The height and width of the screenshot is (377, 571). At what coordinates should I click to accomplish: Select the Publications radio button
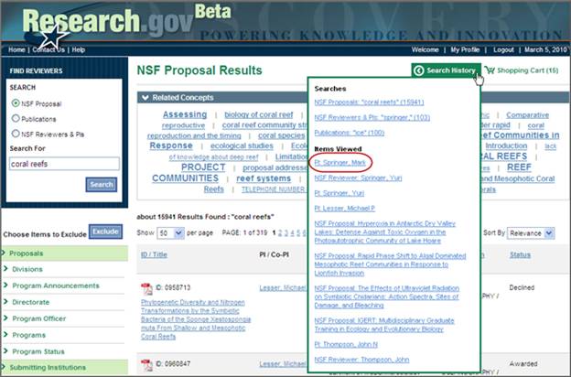(16, 118)
